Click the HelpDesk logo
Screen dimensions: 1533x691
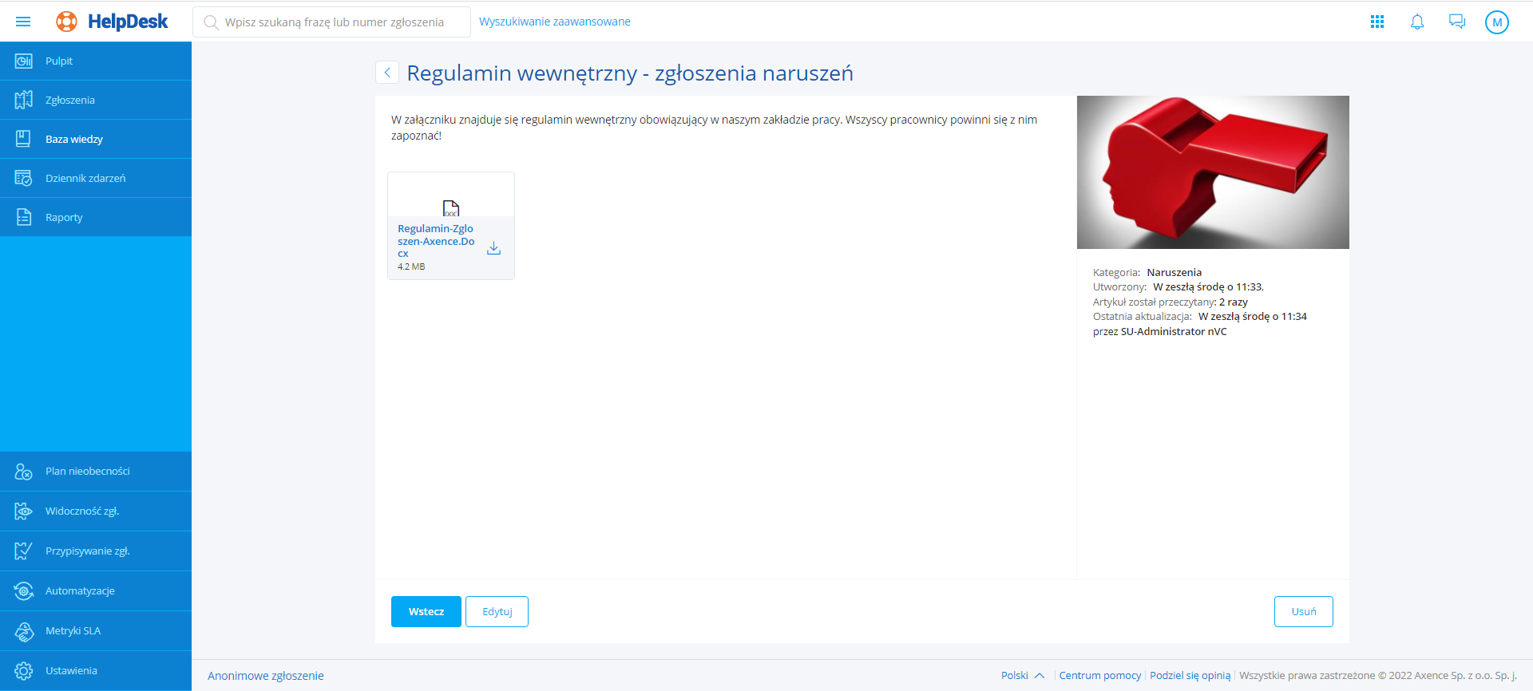pos(113,22)
